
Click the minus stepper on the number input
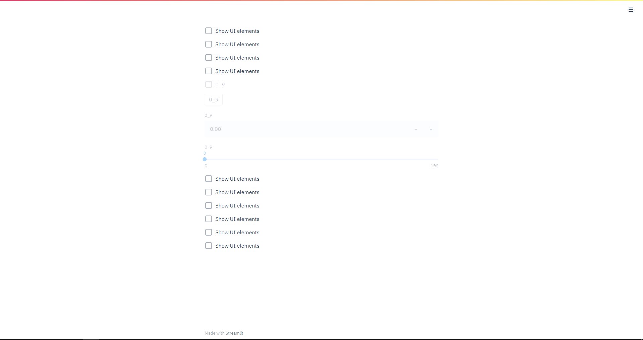[416, 129]
